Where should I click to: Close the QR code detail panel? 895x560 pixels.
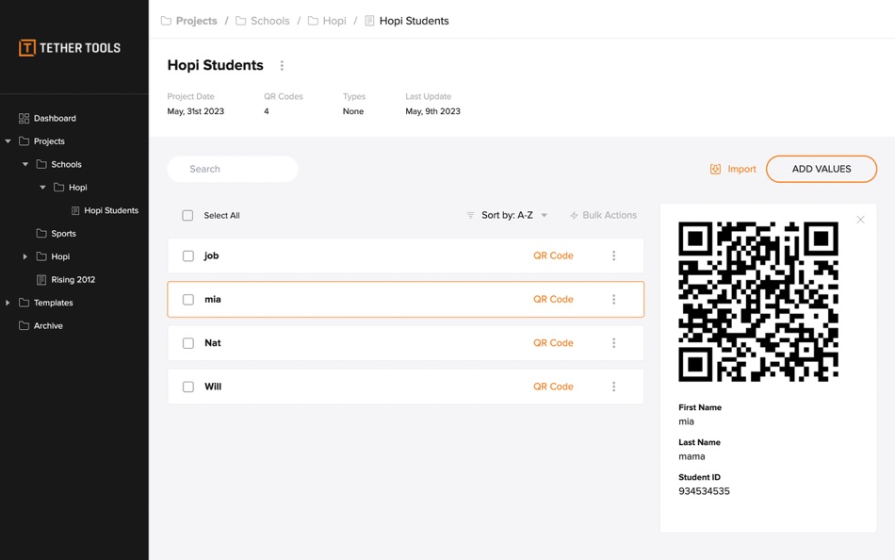click(860, 220)
